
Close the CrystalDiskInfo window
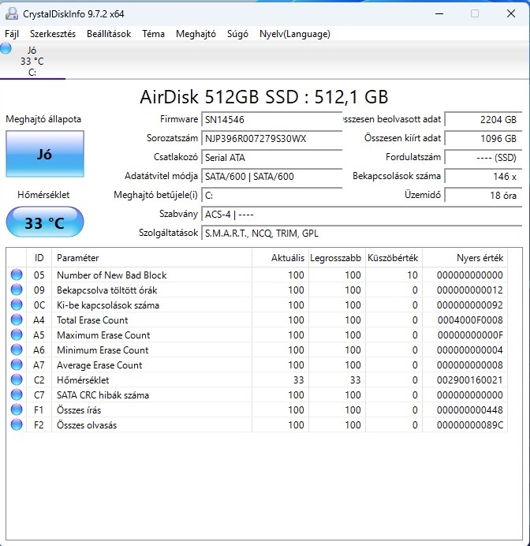click(511, 14)
